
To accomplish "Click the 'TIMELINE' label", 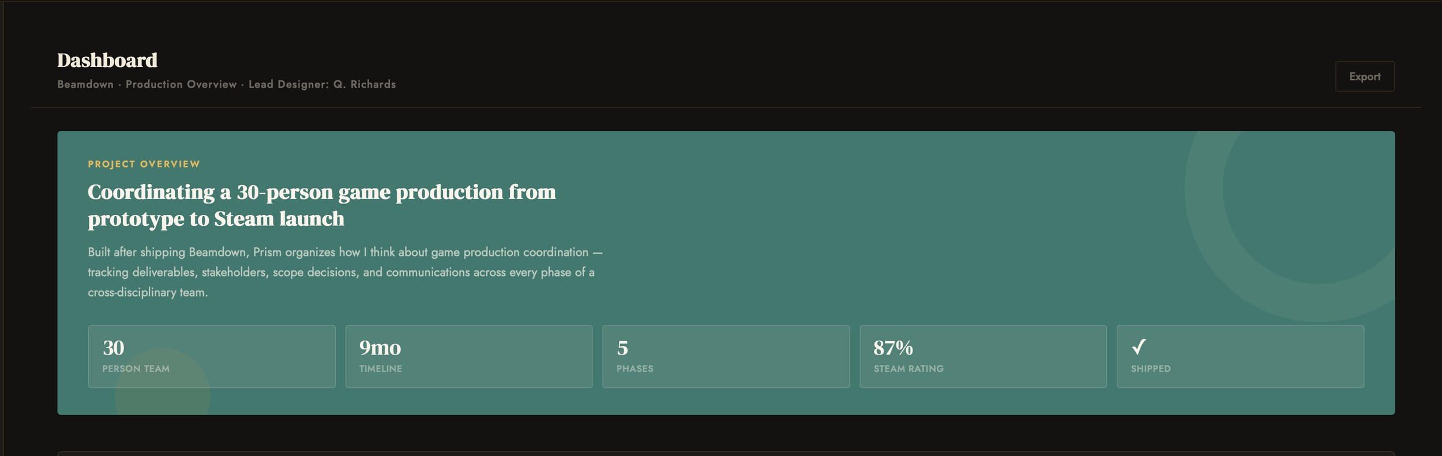I will pos(381,369).
